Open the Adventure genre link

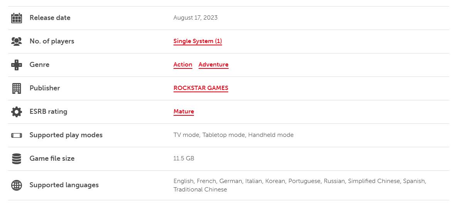(213, 65)
